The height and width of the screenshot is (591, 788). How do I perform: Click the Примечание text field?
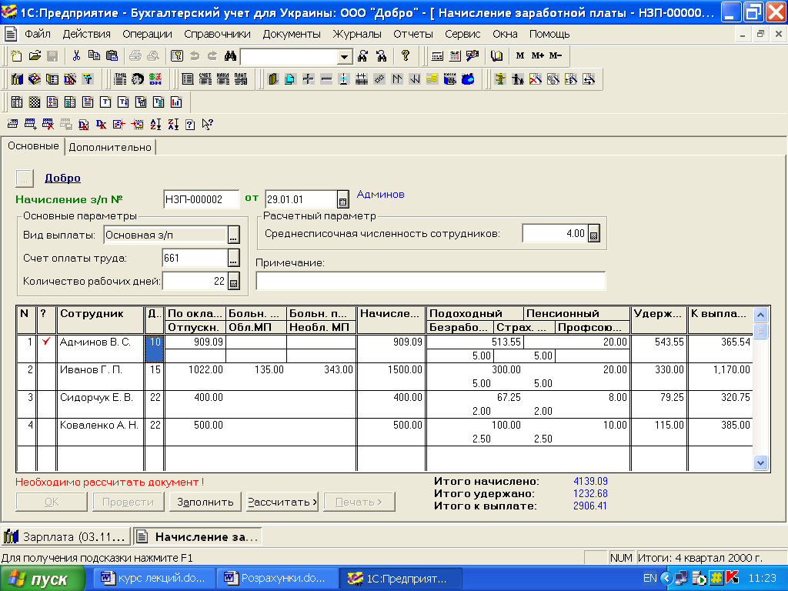tap(430, 282)
